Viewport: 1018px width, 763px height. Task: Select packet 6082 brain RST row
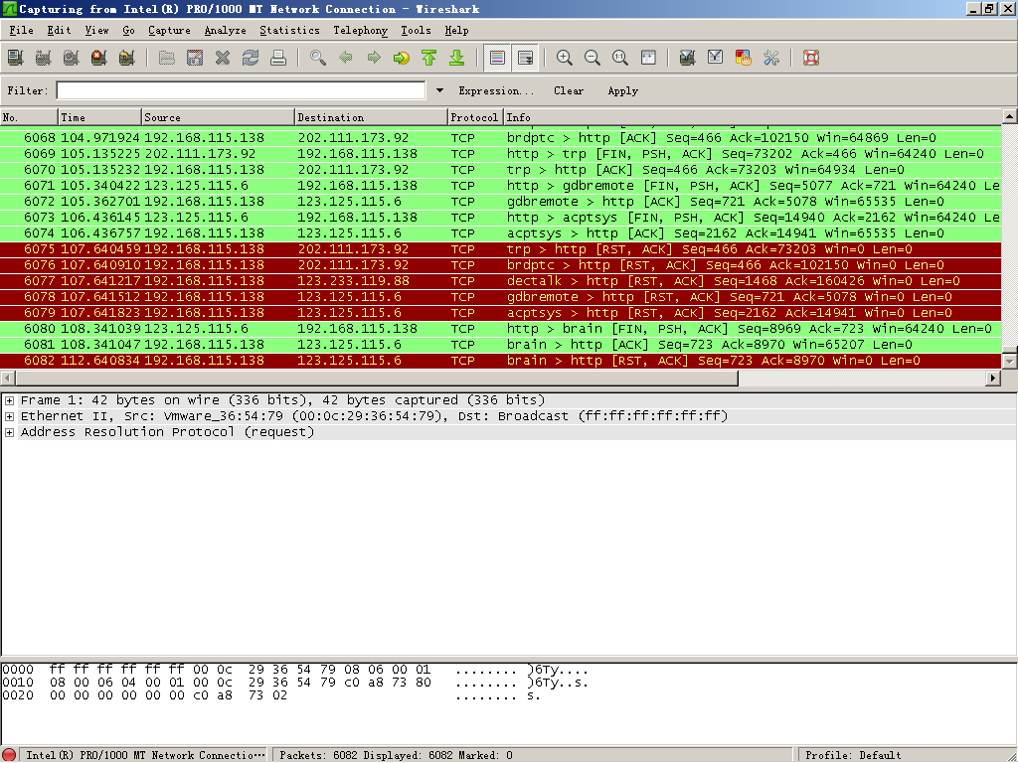point(501,360)
